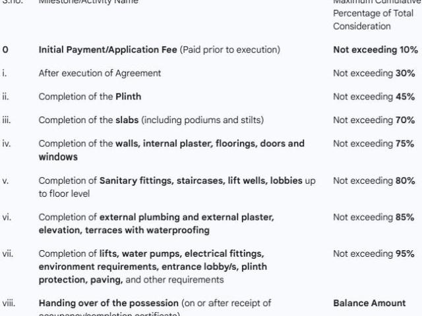Select the 'Balance Amount' cell
The height and width of the screenshot is (316, 422).
tap(369, 303)
